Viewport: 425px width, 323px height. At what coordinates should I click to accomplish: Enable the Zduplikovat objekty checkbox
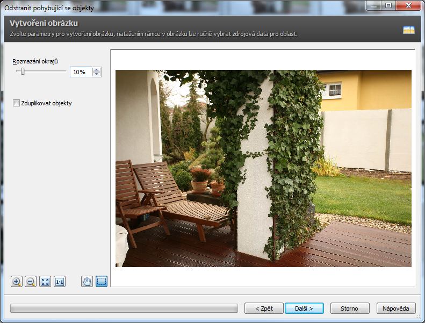(x=16, y=103)
